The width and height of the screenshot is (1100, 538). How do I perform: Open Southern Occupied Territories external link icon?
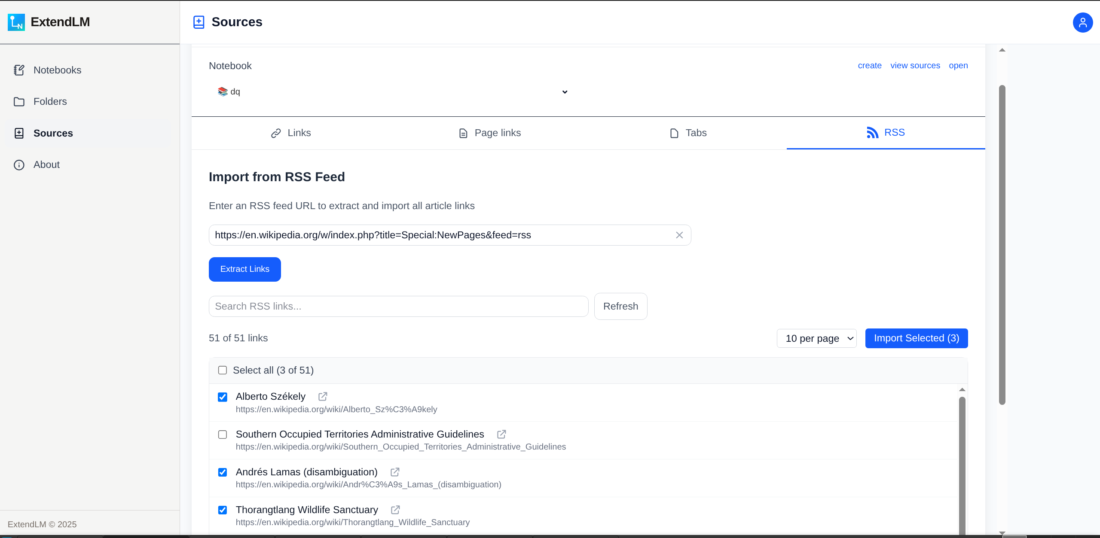pos(501,434)
